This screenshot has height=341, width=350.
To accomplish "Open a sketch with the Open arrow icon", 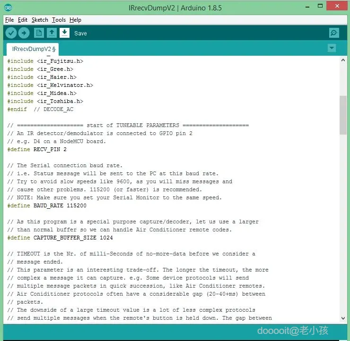I will point(52,33).
